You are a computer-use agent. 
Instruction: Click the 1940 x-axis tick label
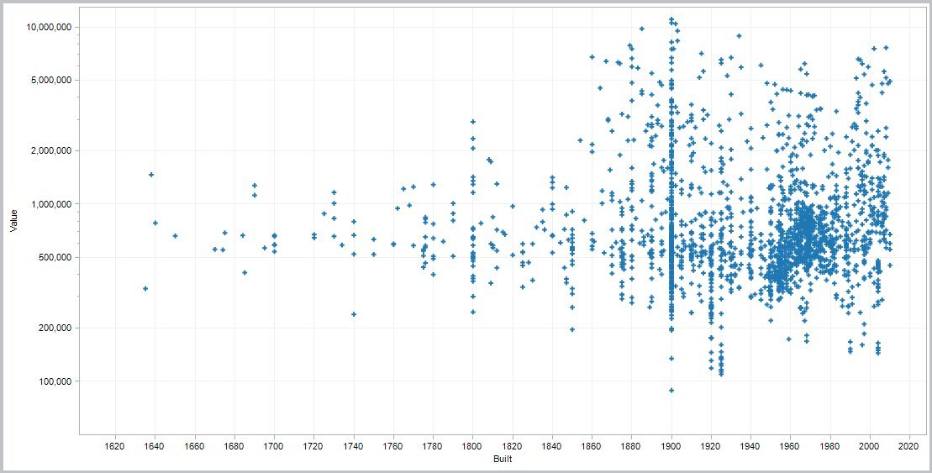(x=750, y=445)
